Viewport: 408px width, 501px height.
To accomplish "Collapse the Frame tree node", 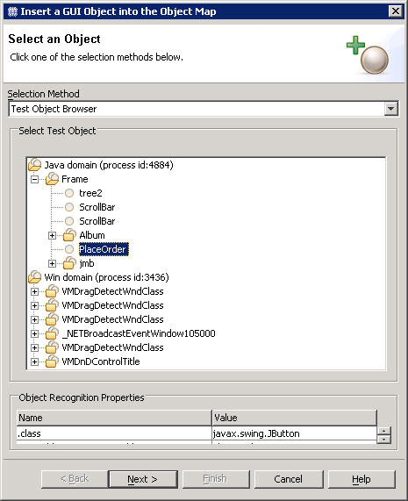I will click(x=34, y=179).
